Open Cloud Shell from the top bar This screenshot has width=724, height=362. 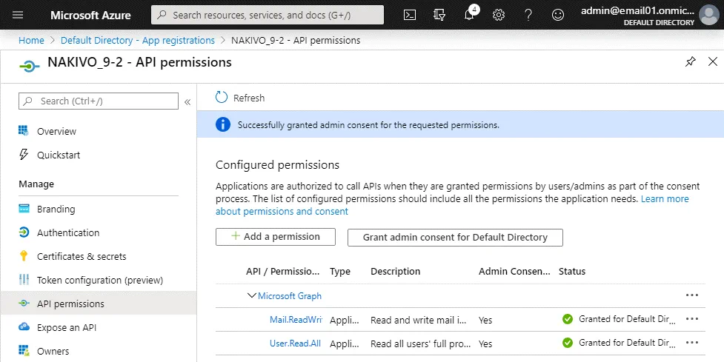click(x=410, y=15)
